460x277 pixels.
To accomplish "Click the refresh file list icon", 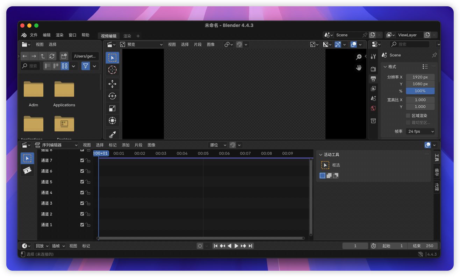I will pos(52,56).
